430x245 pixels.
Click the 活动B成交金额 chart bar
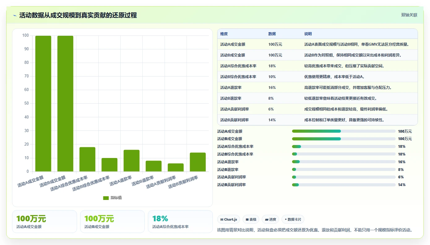pyautogui.click(x=65, y=104)
